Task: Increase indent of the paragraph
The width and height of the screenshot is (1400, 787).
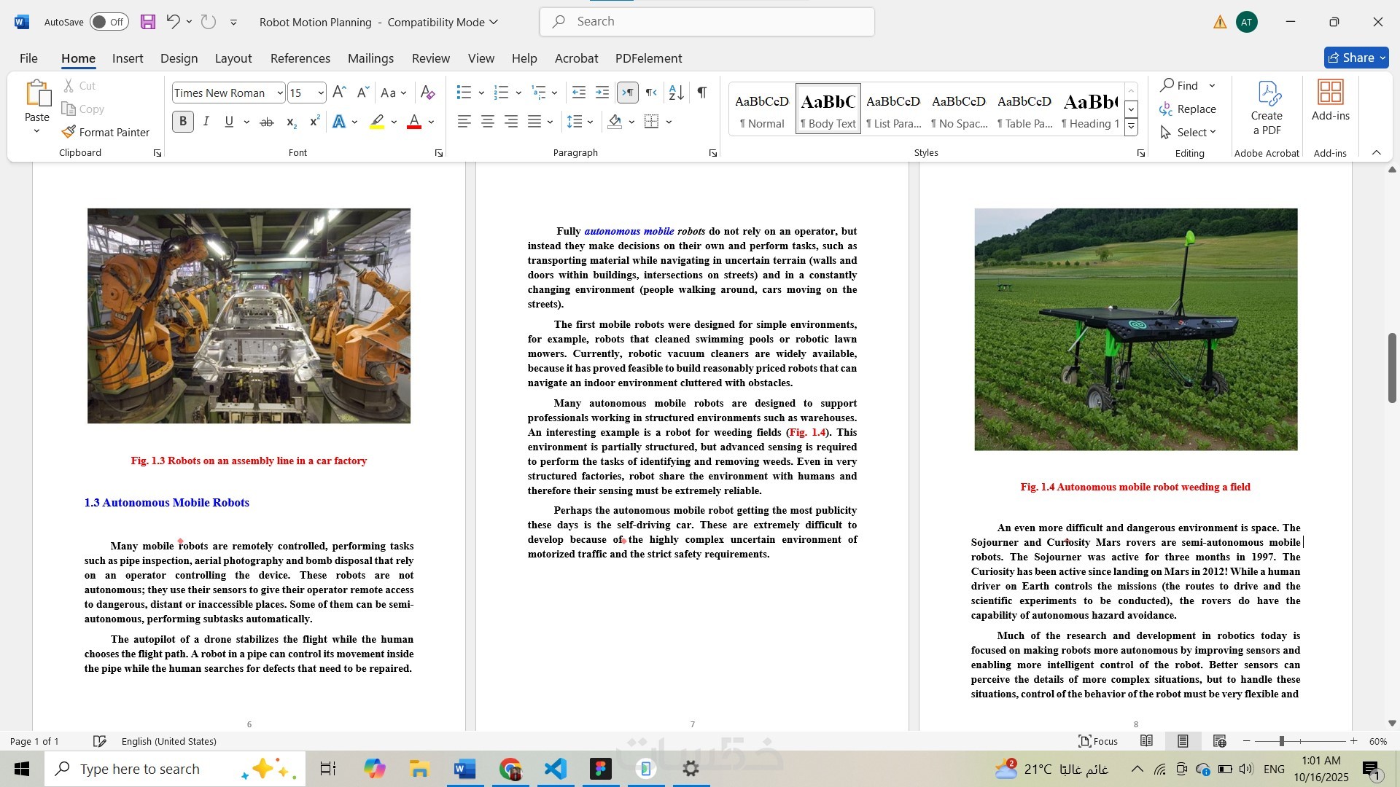Action: click(602, 93)
